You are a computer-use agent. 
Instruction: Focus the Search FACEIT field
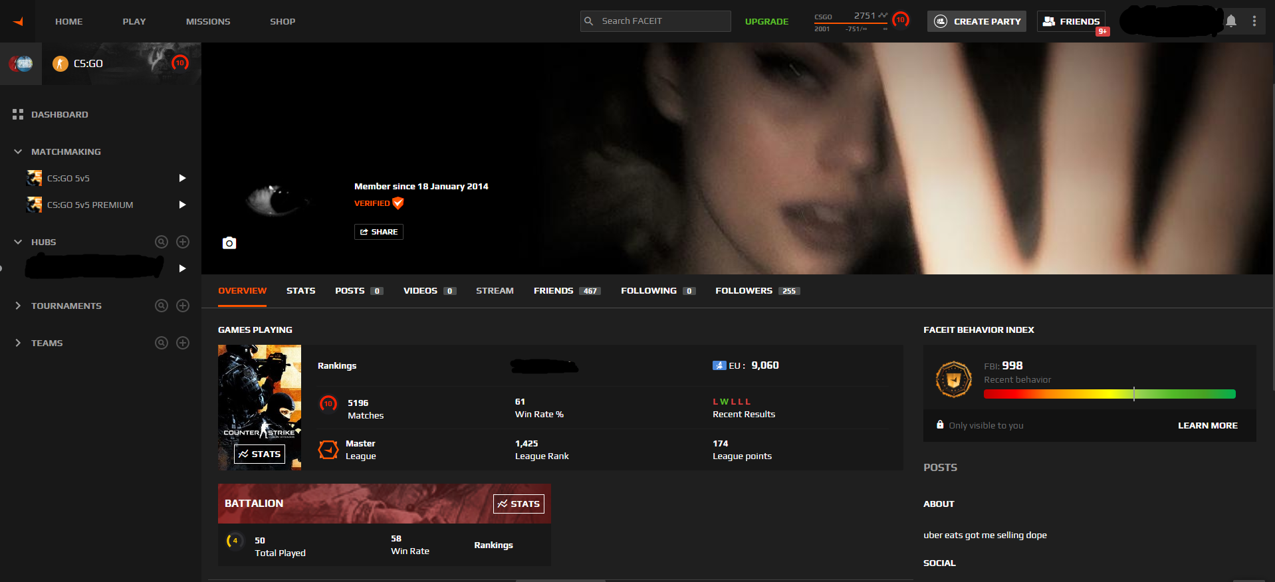pos(655,21)
